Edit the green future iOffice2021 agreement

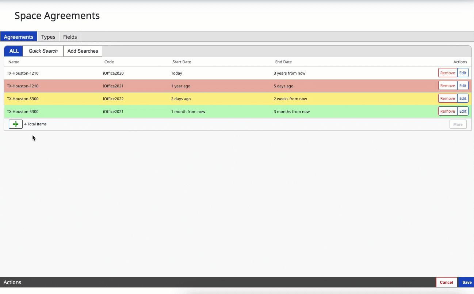[463, 111]
